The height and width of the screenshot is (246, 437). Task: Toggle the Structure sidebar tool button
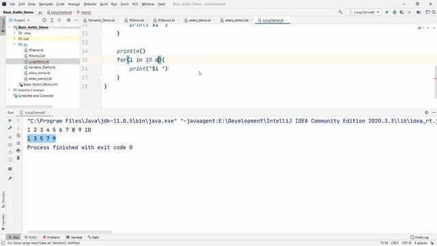coord(3,200)
